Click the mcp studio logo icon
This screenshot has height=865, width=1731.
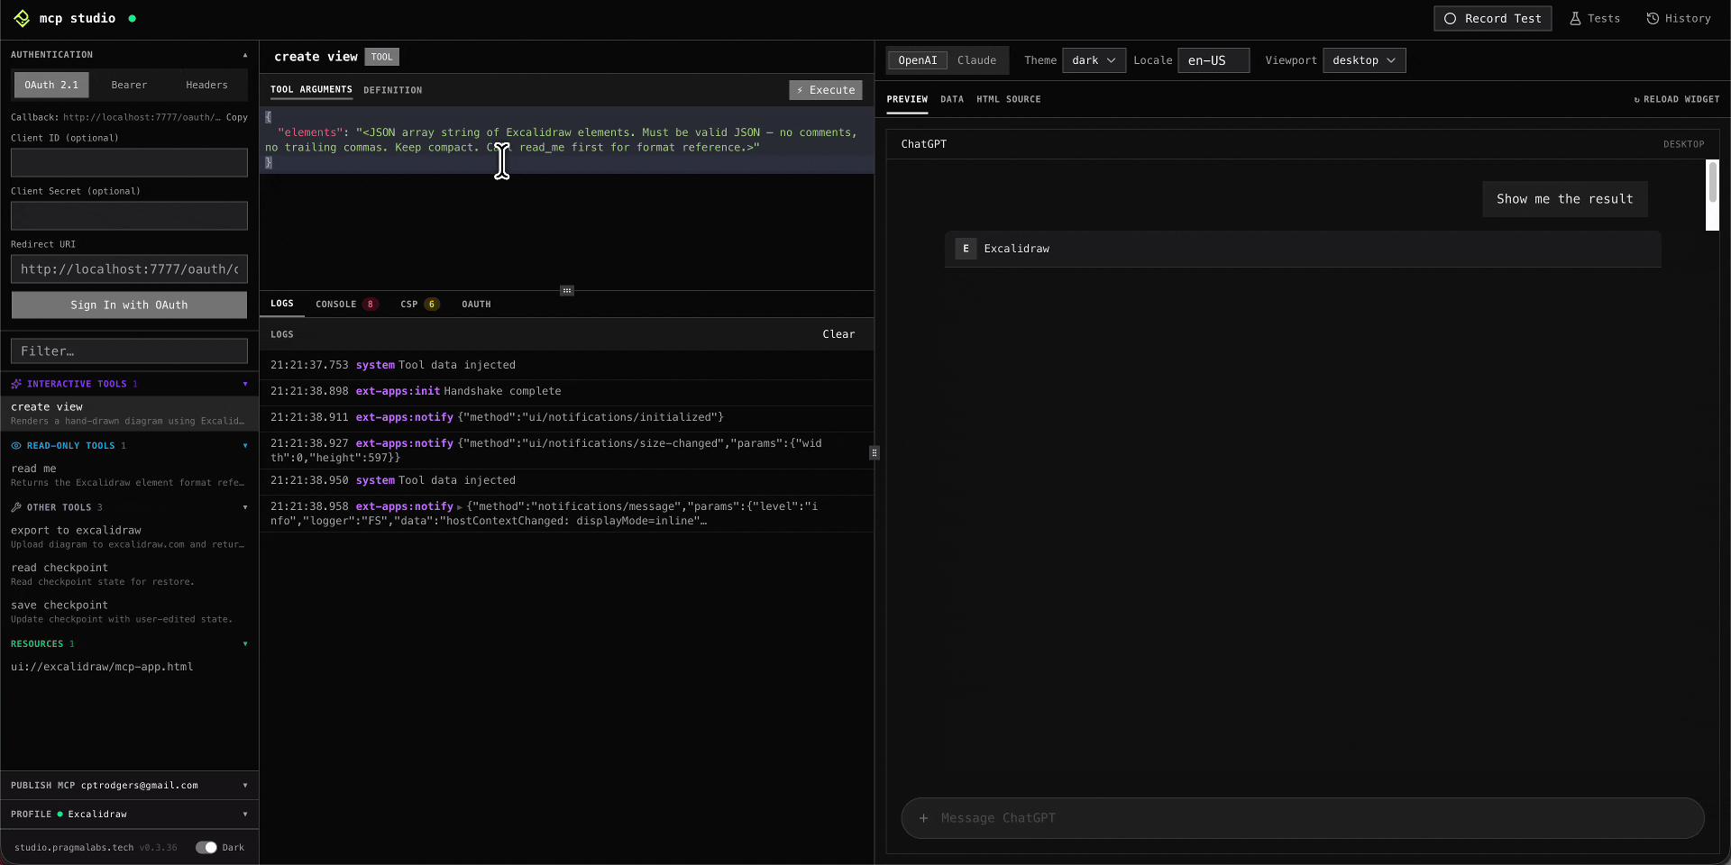point(22,18)
